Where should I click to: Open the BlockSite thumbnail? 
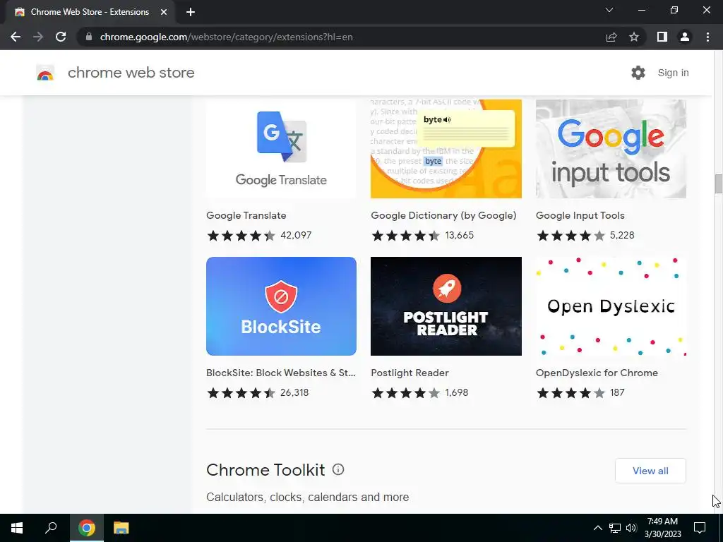(x=281, y=306)
